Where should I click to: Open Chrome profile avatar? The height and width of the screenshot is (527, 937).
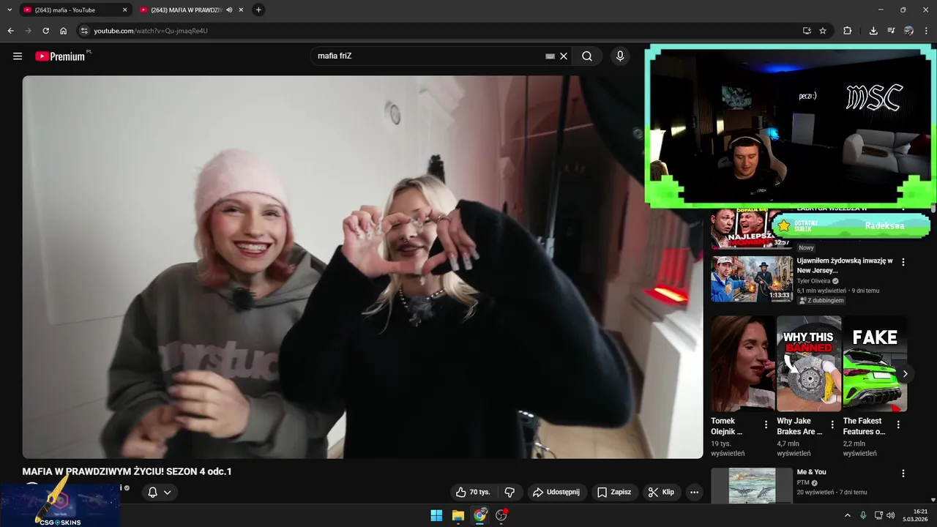point(908,31)
